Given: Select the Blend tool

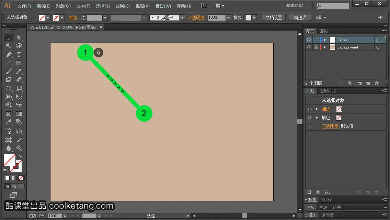Looking at the screenshot, I should [19, 122].
